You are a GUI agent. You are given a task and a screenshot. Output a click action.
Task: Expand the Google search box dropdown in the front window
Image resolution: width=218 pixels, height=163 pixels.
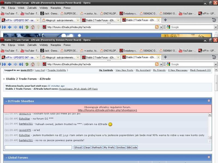point(216,64)
